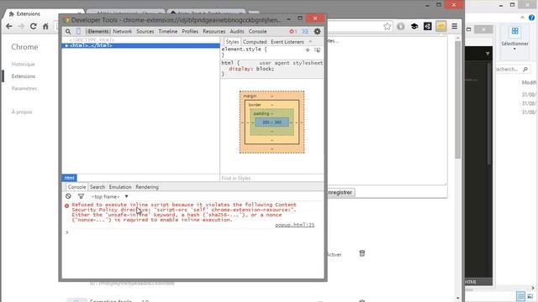The width and height of the screenshot is (538, 302).
Task: Click the blue content box in box model
Action: click(272, 122)
